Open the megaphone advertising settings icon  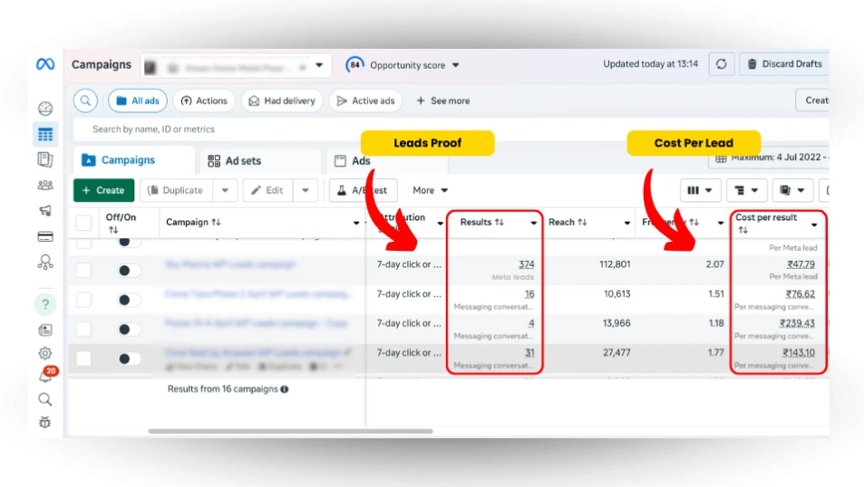coord(45,211)
